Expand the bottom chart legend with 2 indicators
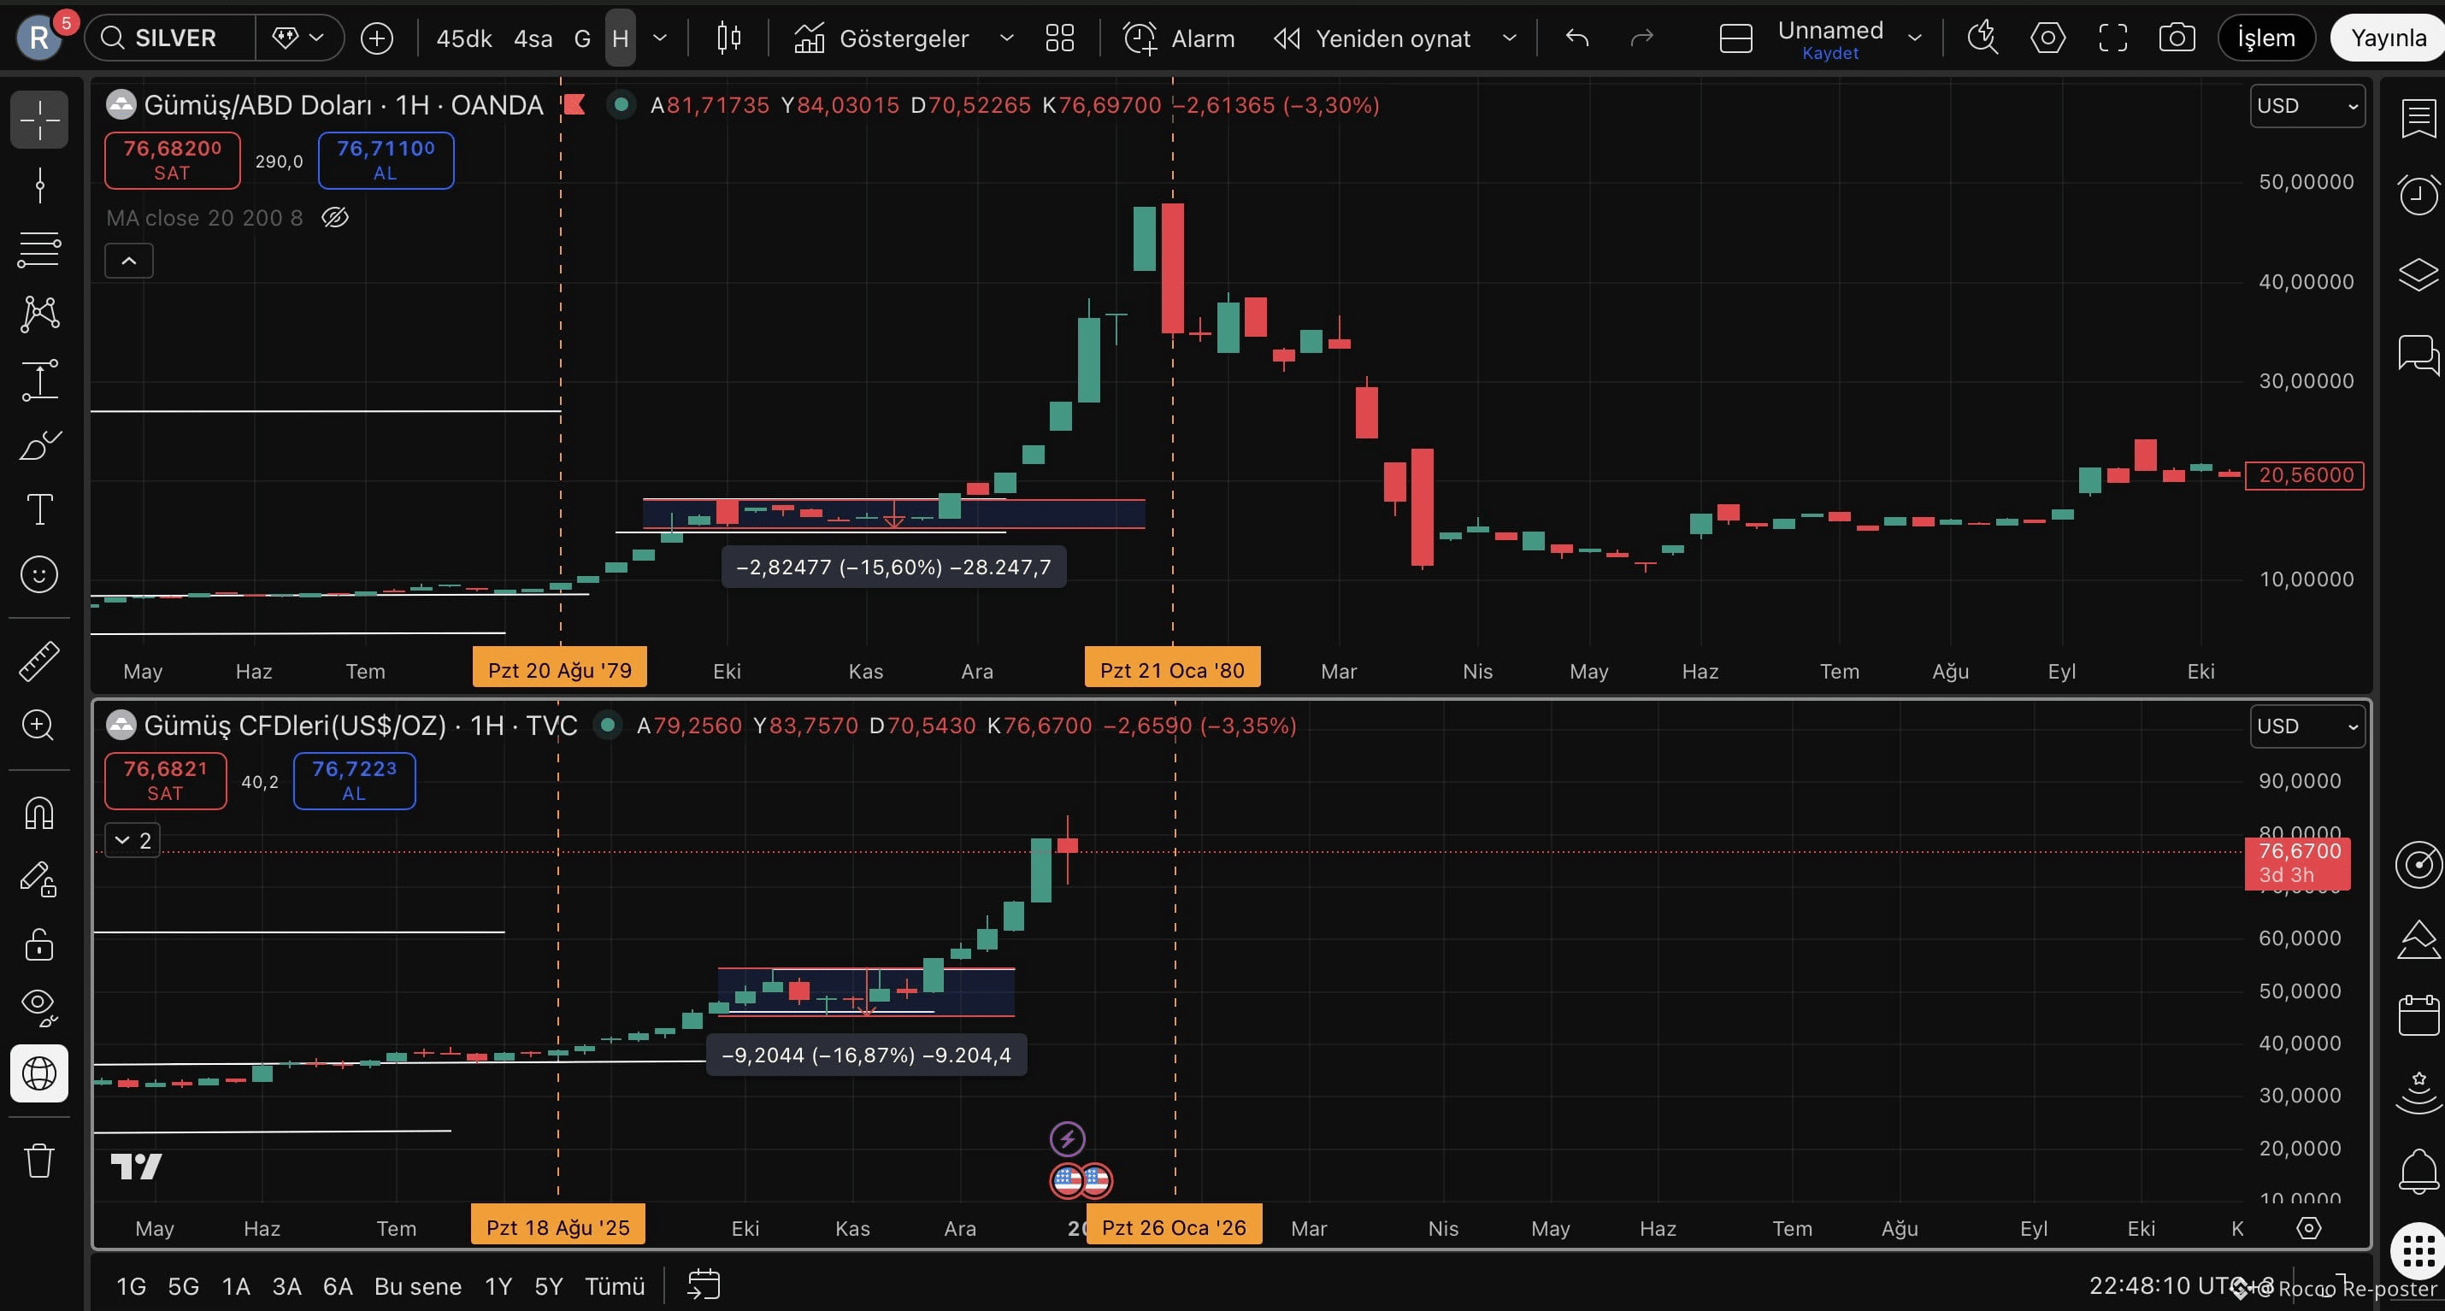The image size is (2445, 1311). pos(132,839)
